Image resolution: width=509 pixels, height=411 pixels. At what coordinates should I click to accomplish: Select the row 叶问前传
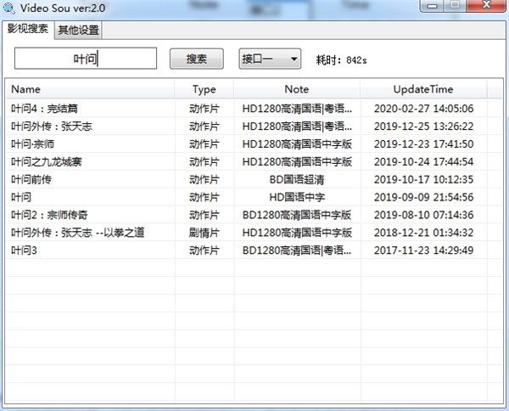click(x=255, y=179)
